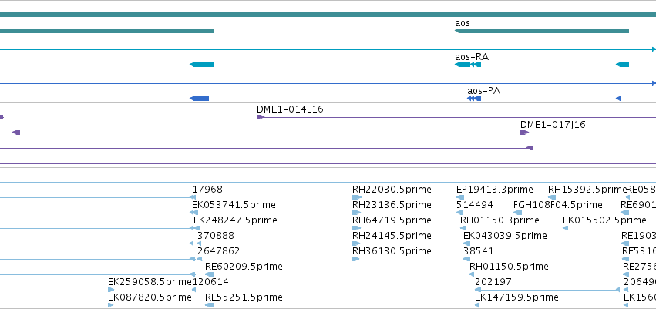Select the 120614 feature label
656x309 pixels.
click(x=210, y=282)
